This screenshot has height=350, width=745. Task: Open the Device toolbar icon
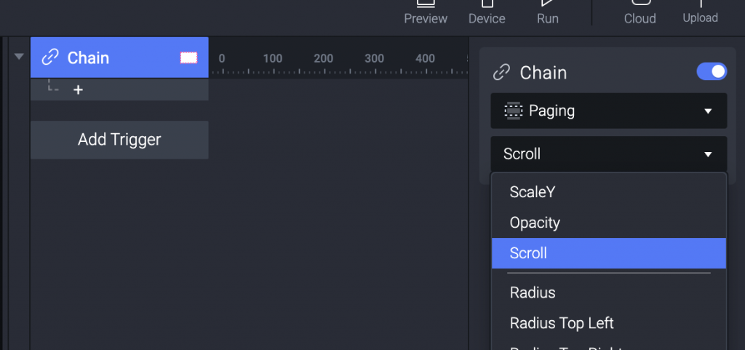pyautogui.click(x=487, y=4)
